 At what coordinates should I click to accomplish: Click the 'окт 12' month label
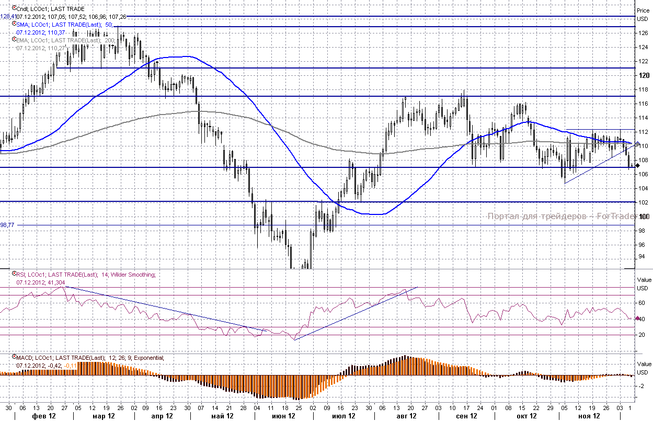click(528, 416)
